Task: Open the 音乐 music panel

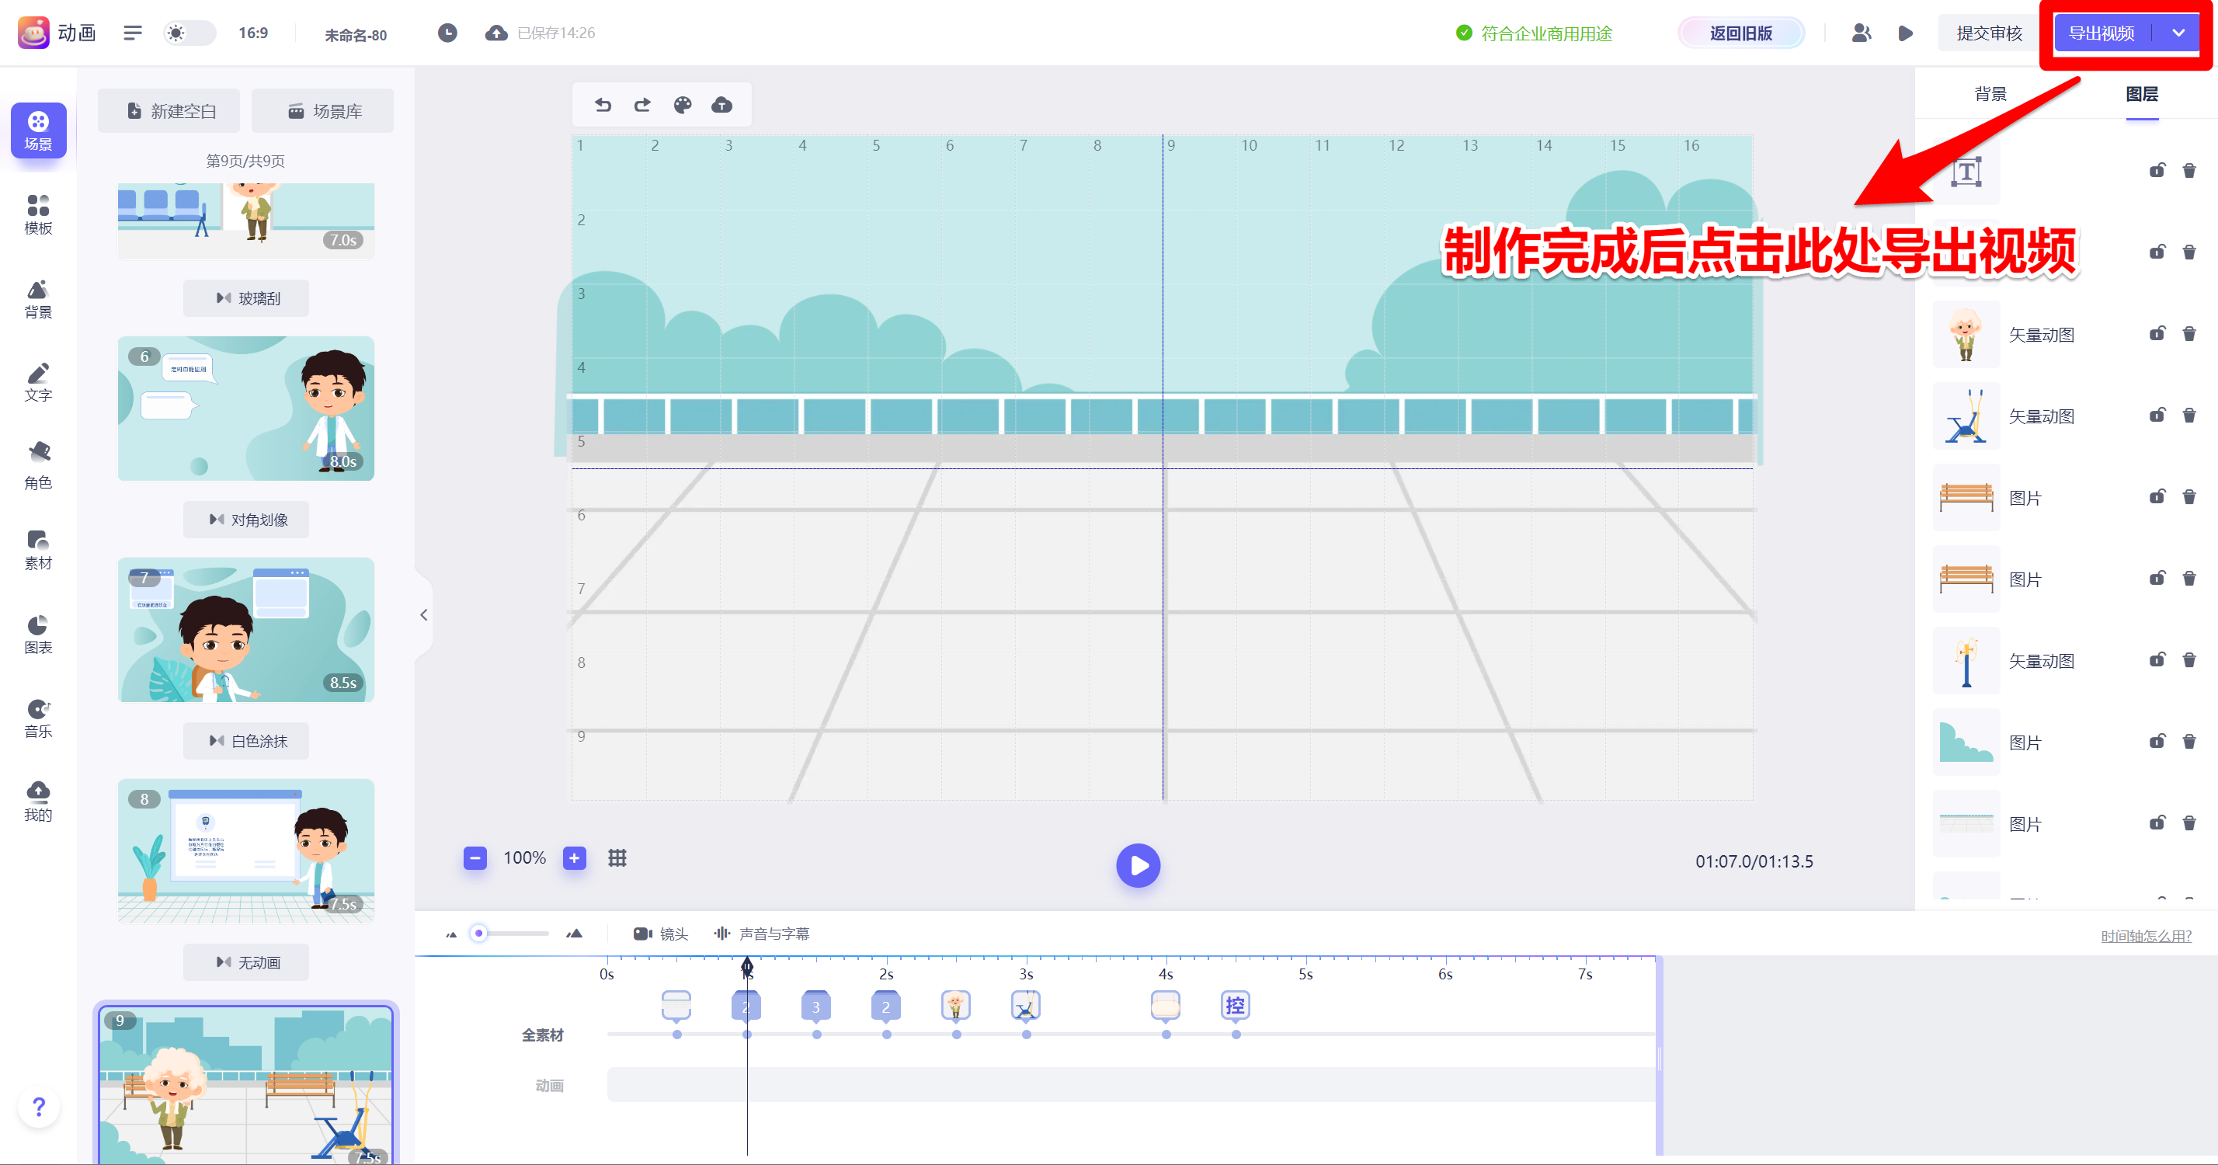Action: click(x=38, y=718)
